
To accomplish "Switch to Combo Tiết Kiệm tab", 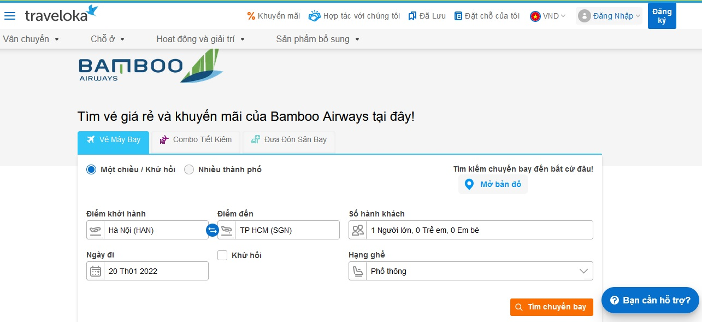I will point(196,140).
